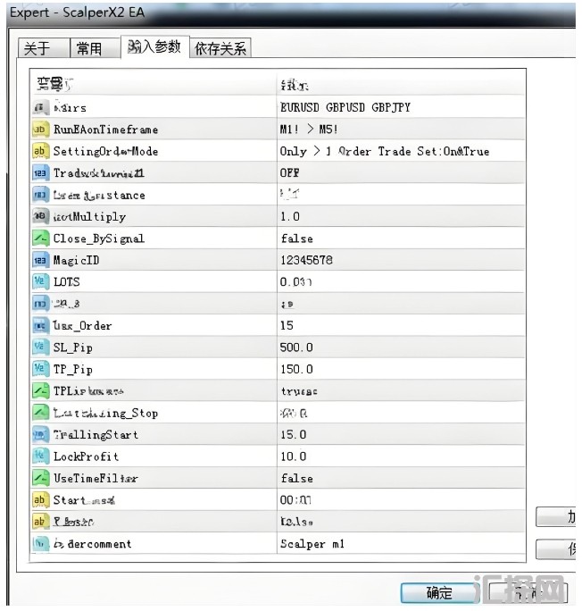Select the double-type icon beside LOTS
Screen dimensions: 582x611
coord(40,282)
